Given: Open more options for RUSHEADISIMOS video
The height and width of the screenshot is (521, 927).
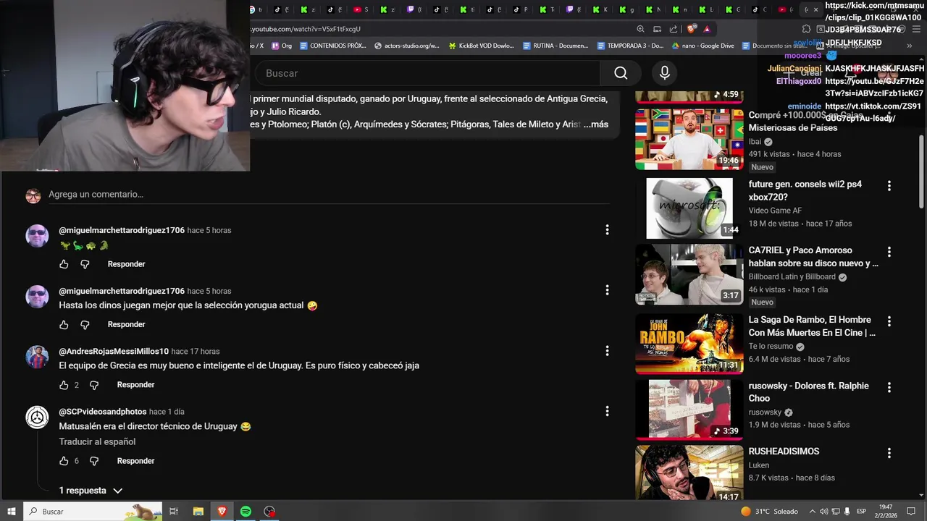Looking at the screenshot, I should [889, 453].
